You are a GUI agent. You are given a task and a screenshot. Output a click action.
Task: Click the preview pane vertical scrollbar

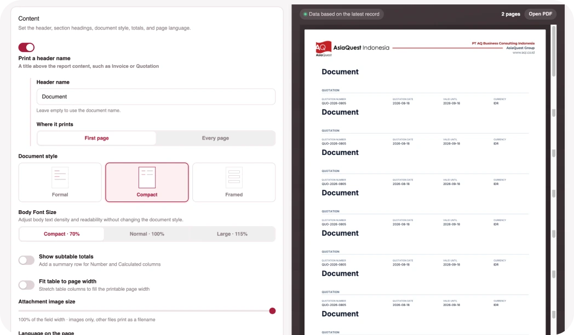point(554,51)
